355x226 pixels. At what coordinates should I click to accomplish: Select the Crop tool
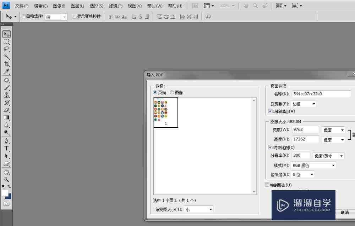point(6,64)
